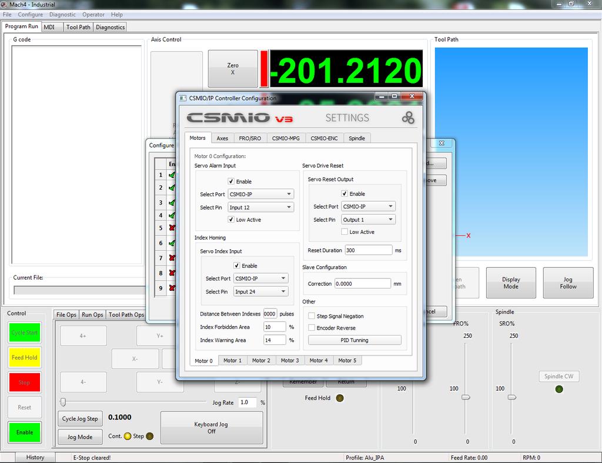This screenshot has height=463, width=602.
Task: Toggle Servo Alarm Low Active checkbox
Action: [231, 219]
